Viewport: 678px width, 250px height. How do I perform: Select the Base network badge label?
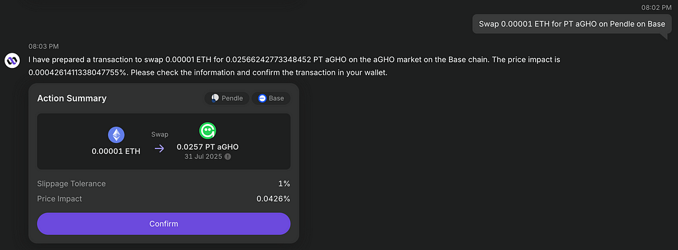click(276, 98)
